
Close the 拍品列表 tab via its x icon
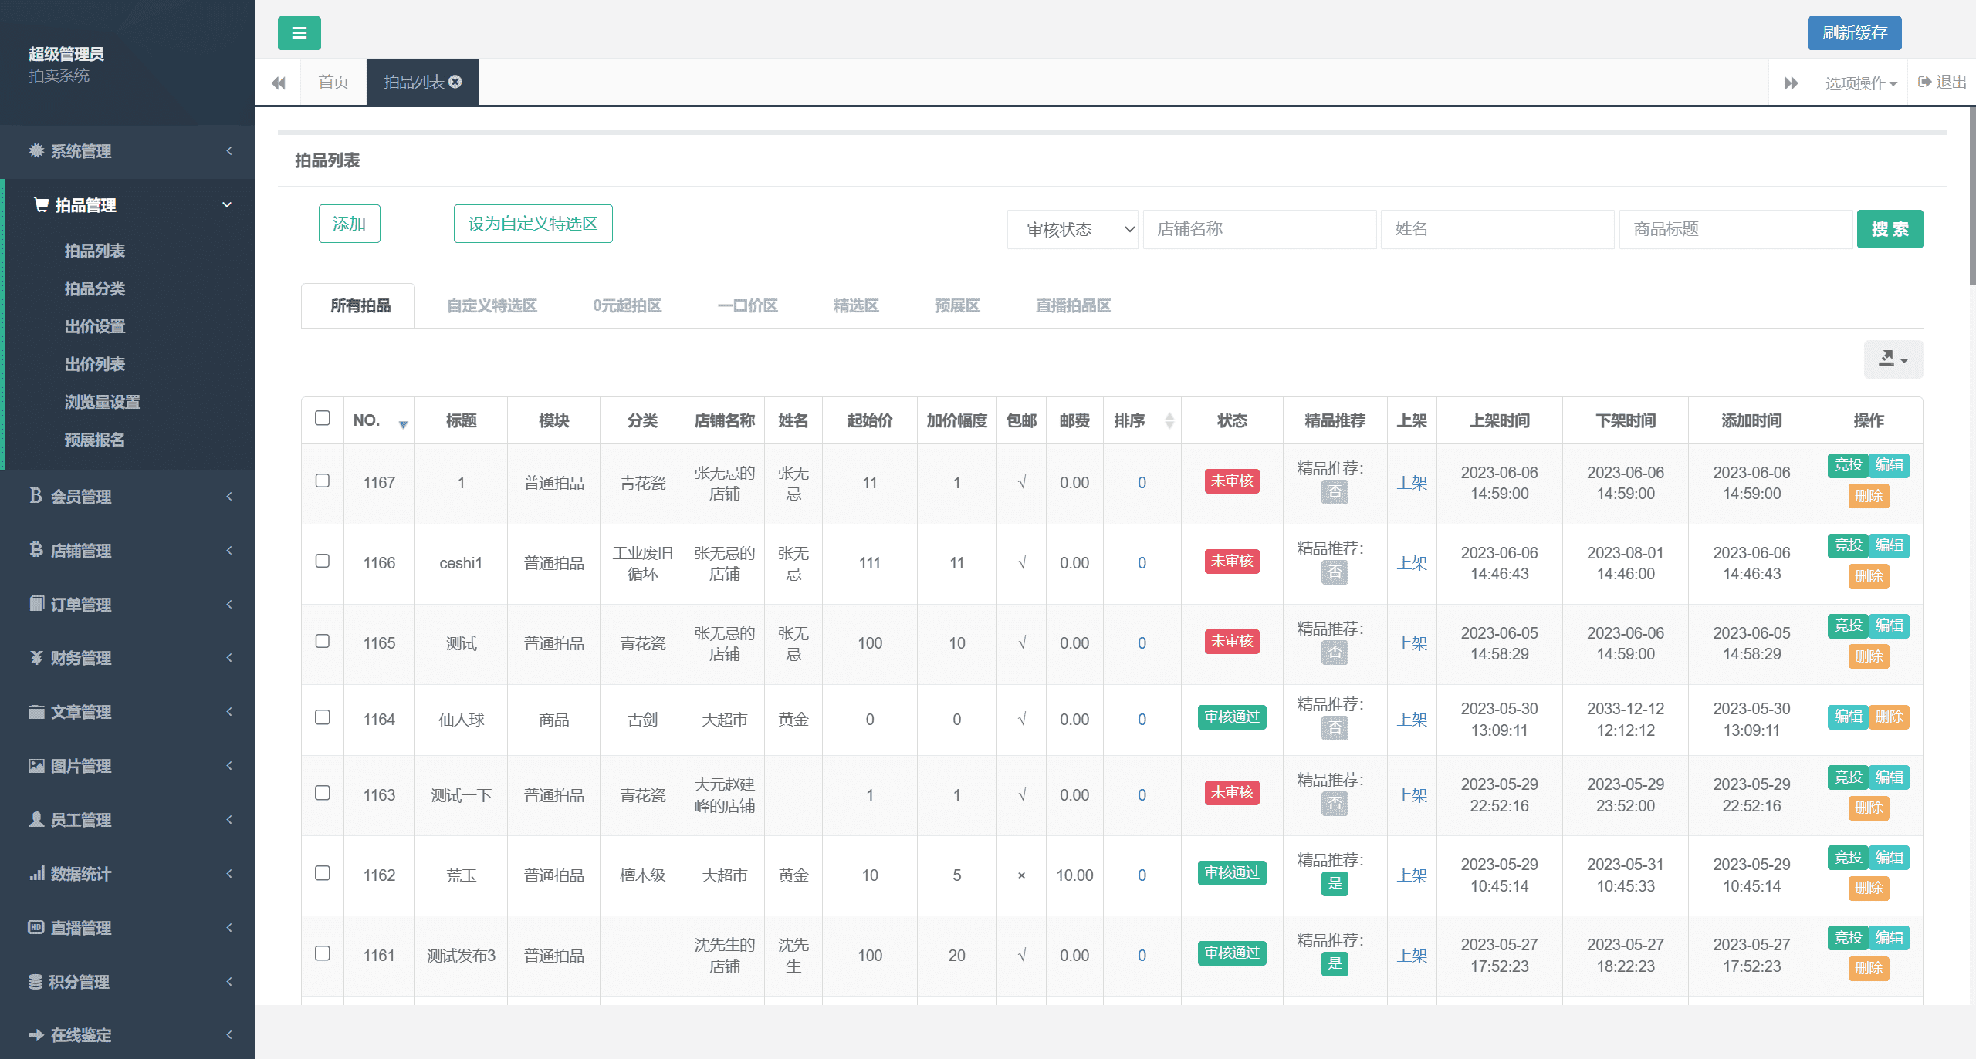[455, 81]
